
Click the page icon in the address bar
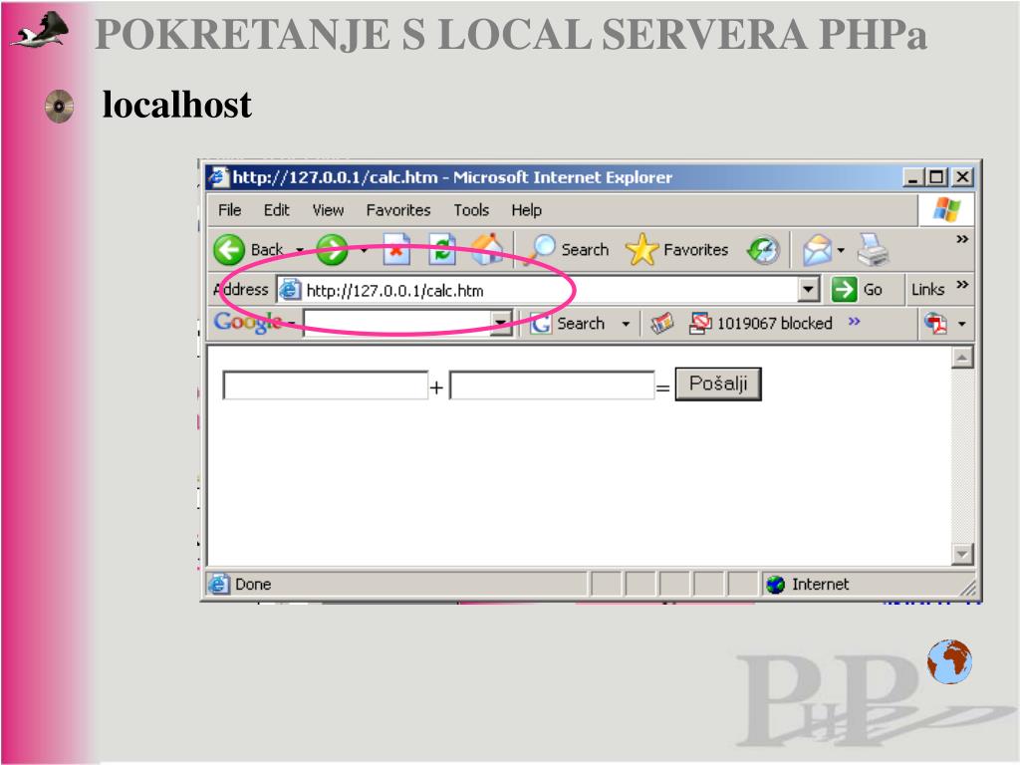coord(290,290)
